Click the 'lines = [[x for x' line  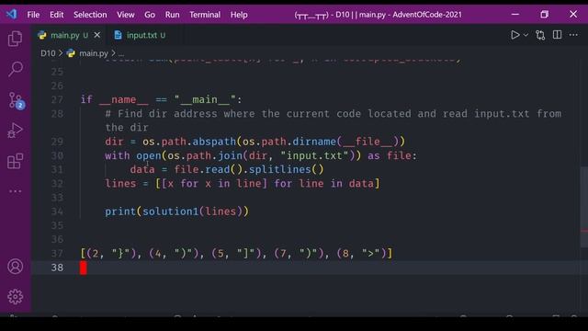tap(243, 184)
